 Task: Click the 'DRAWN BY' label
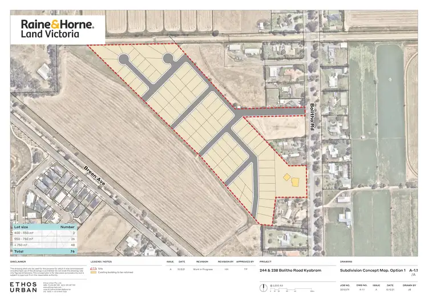click(x=409, y=285)
